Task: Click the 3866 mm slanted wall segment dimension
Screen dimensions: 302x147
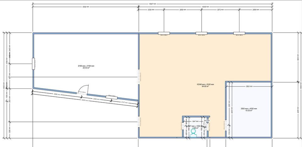Action: click(x=57, y=94)
